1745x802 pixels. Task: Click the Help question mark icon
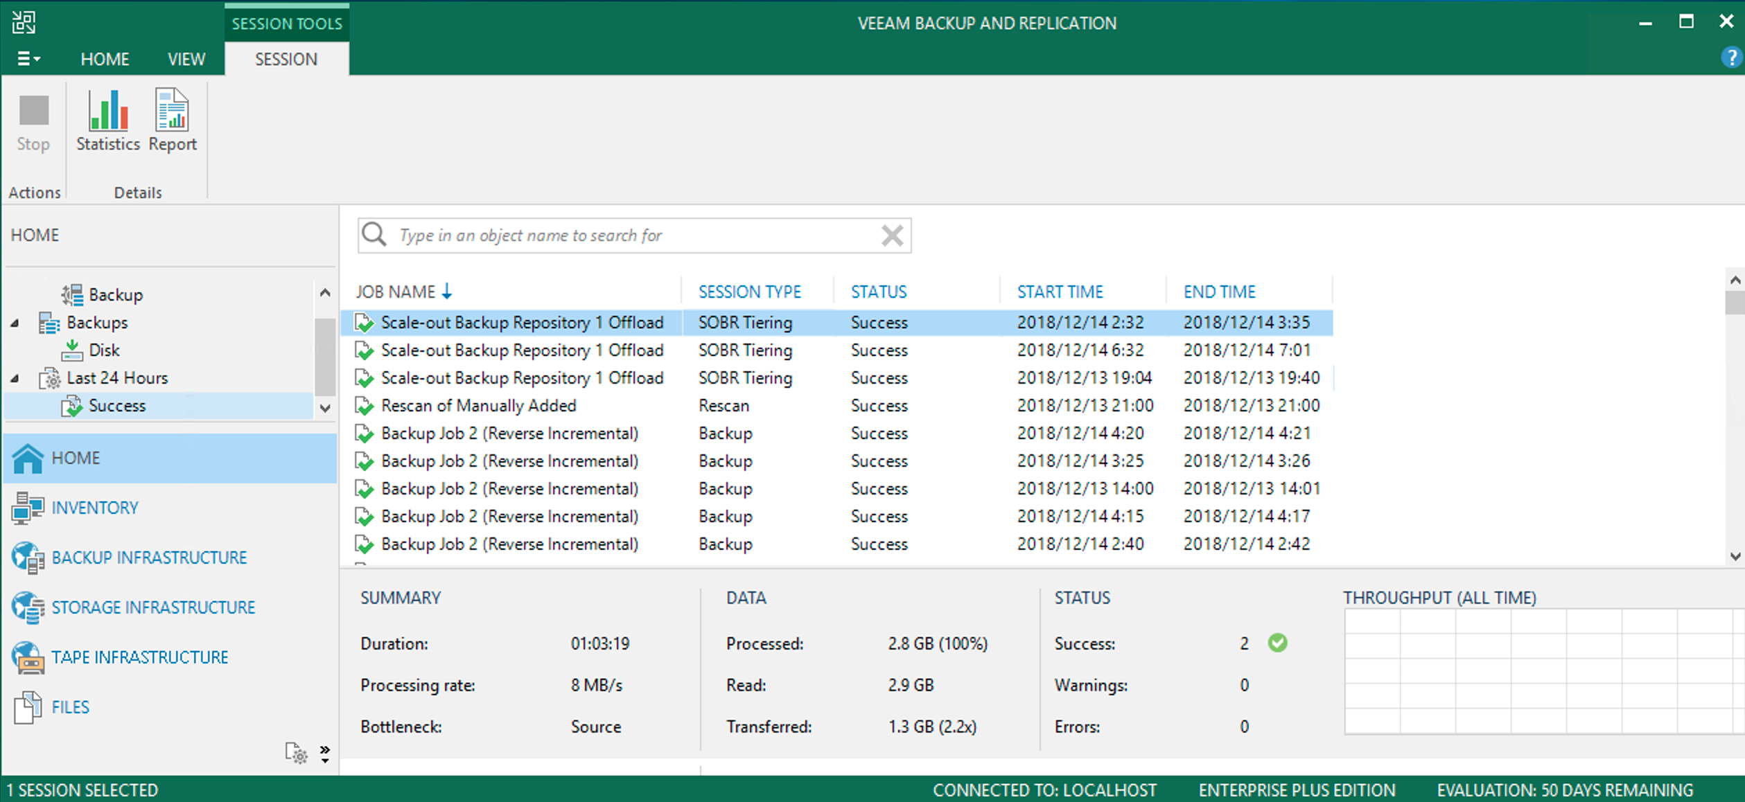[1733, 57]
